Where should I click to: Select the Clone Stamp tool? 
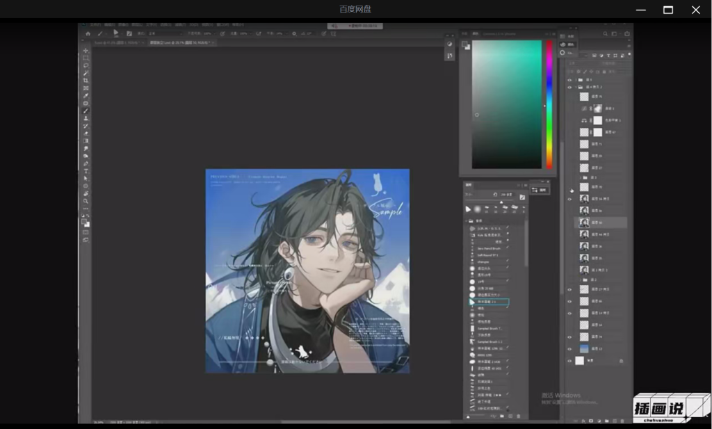[x=86, y=118]
